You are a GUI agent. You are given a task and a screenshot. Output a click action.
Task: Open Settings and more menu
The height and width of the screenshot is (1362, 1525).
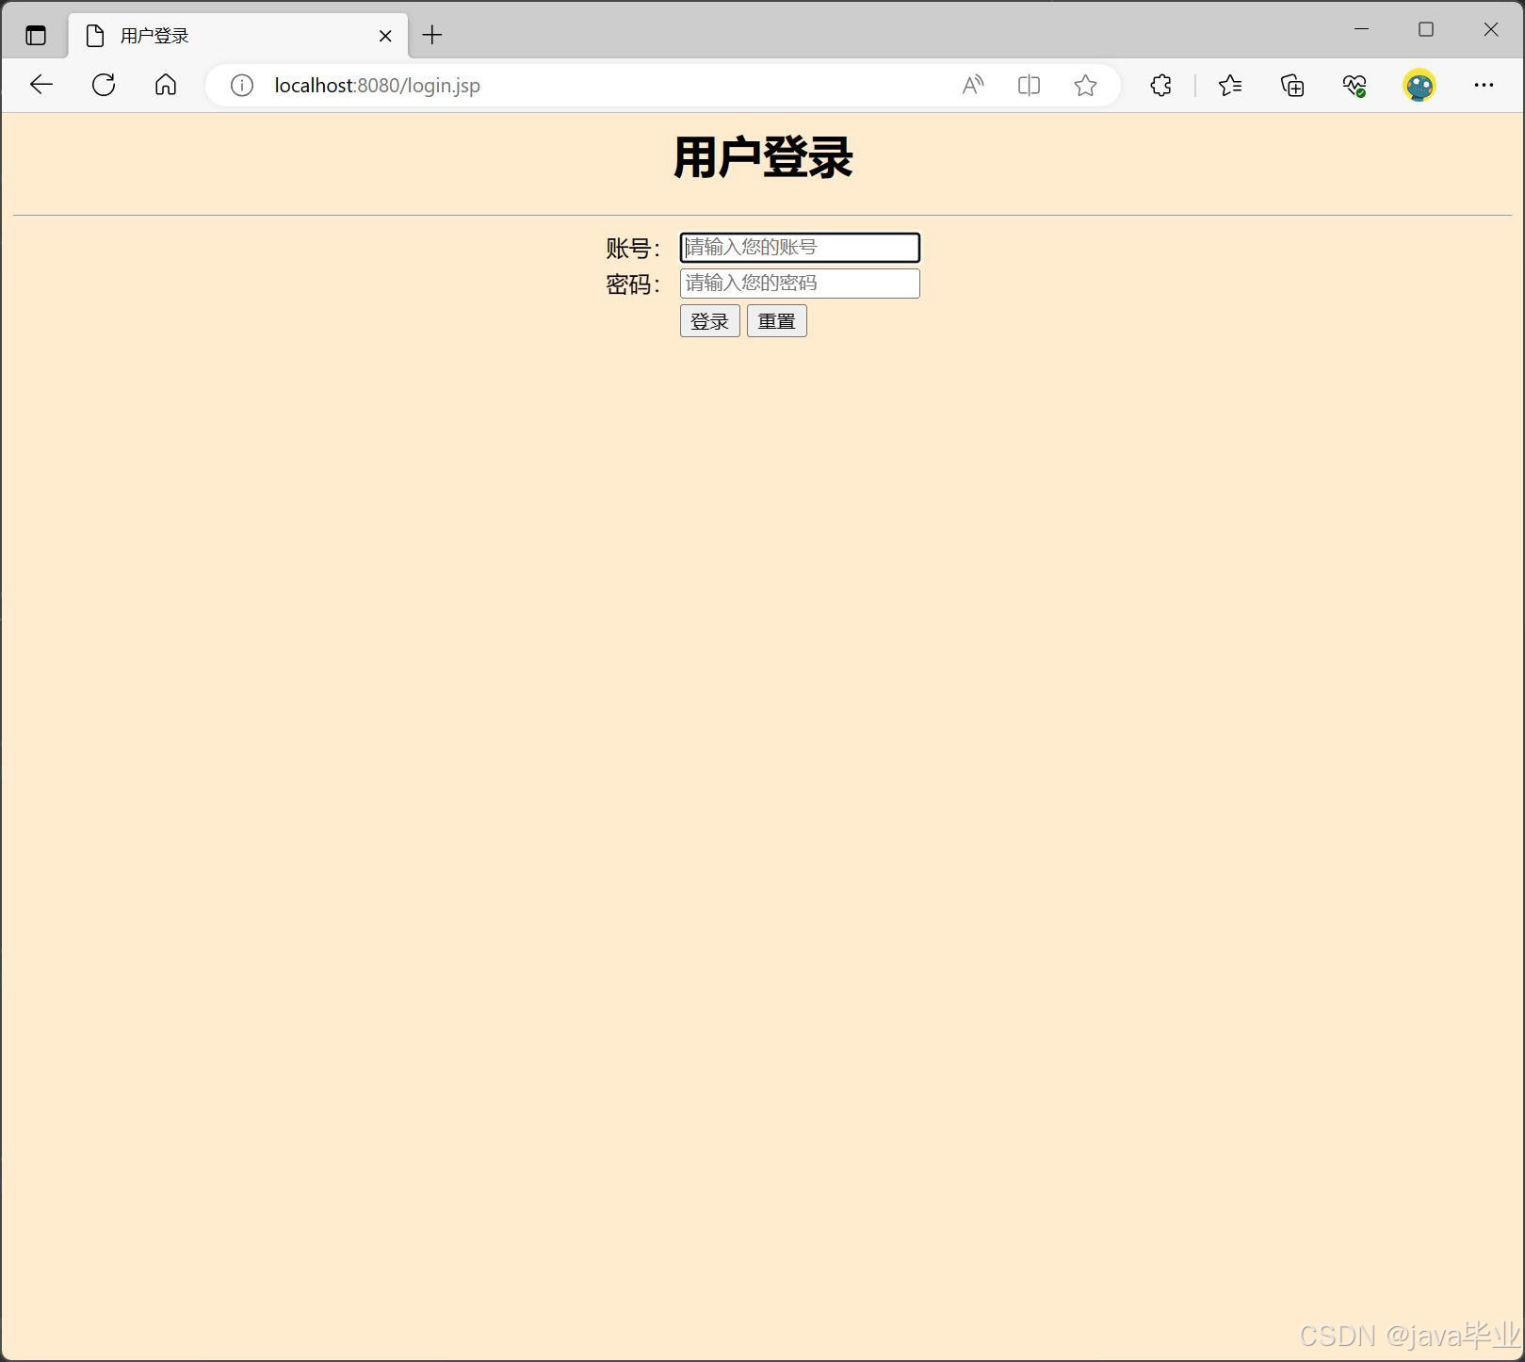1484,85
